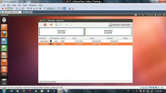Open Ubuntu One from the launcher
This screenshot has width=166, height=93.
tap(4, 69)
